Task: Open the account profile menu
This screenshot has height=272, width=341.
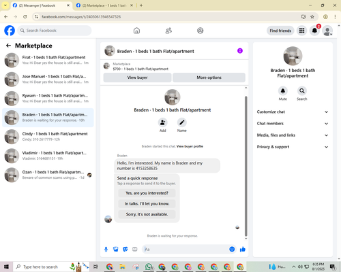Action: tap(327, 31)
